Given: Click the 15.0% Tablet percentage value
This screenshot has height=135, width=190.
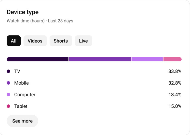Looking at the screenshot, I should tap(175, 106).
